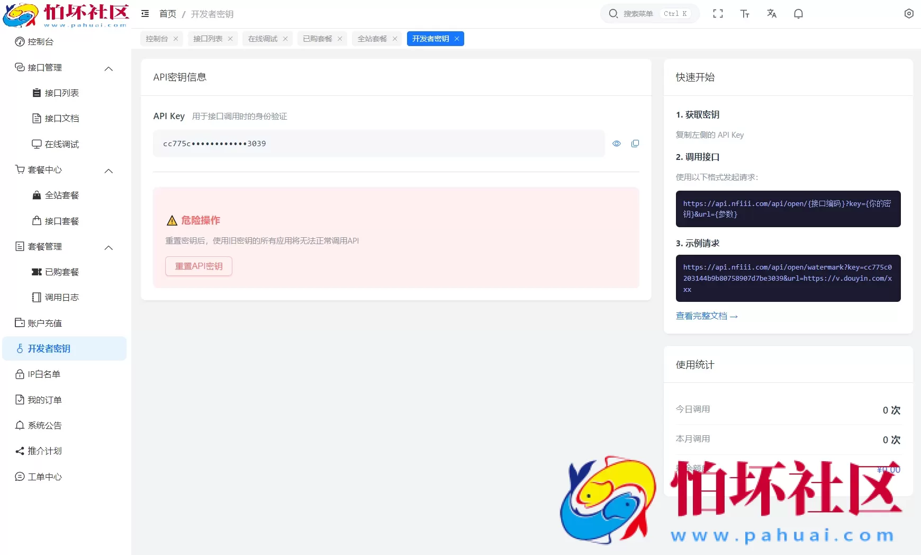The image size is (921, 555).
Task: Close the 已购套餐 tab
Action: [340, 38]
